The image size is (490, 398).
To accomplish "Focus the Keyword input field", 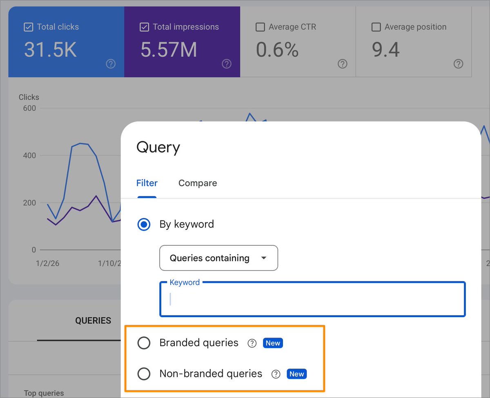I will (x=312, y=299).
